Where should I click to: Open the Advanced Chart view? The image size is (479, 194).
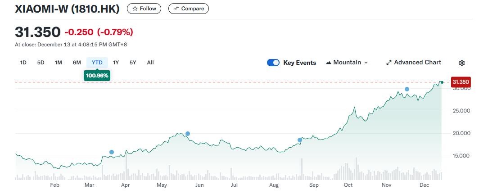coord(414,62)
